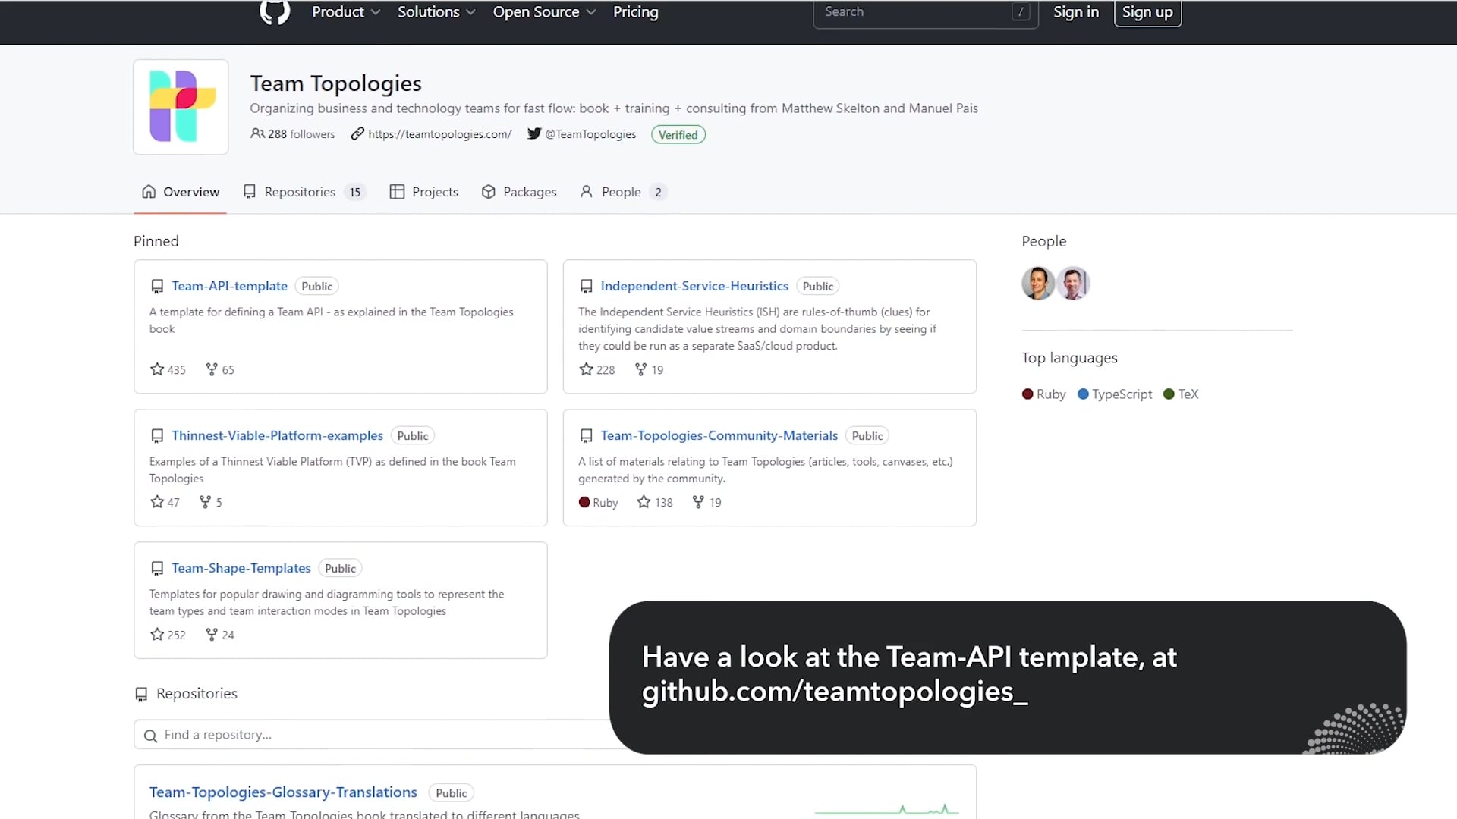
Task: Click the repo icon beside Thinnest-Viable-Platform-examples
Action: [157, 436]
